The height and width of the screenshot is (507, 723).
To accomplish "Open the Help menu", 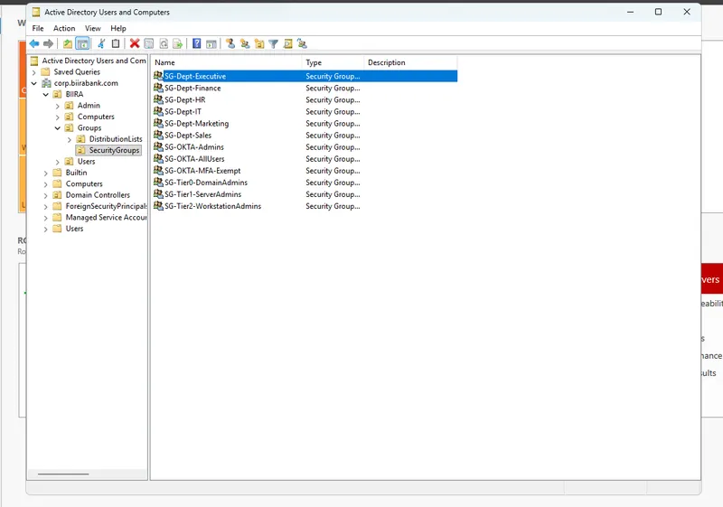I will click(118, 28).
